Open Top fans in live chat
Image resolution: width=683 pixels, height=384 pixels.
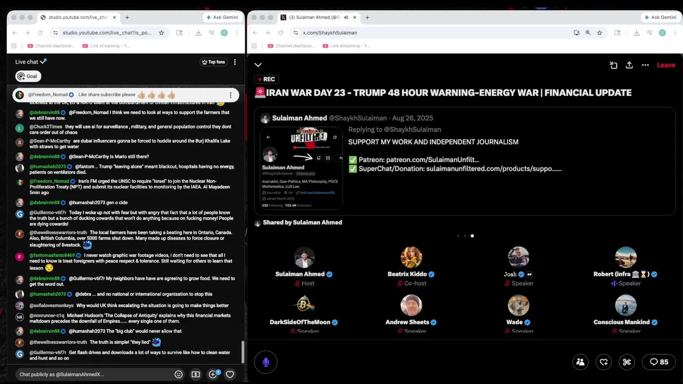pos(213,62)
